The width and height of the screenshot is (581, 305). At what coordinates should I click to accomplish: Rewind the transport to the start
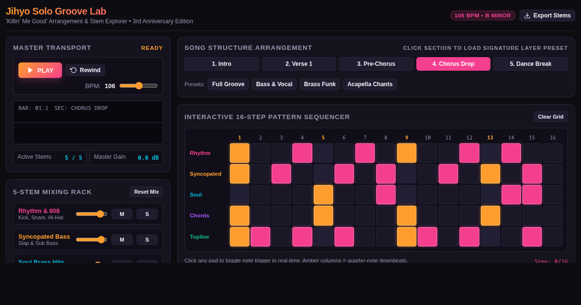pos(85,70)
